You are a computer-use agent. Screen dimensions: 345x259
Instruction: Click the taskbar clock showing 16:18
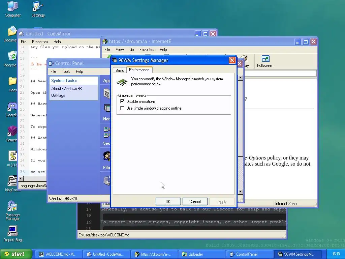(336, 254)
